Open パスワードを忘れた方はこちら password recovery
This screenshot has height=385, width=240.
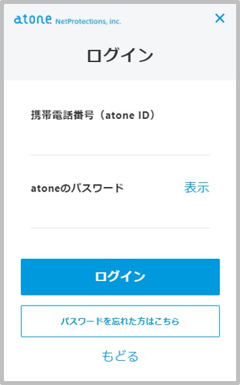120,321
